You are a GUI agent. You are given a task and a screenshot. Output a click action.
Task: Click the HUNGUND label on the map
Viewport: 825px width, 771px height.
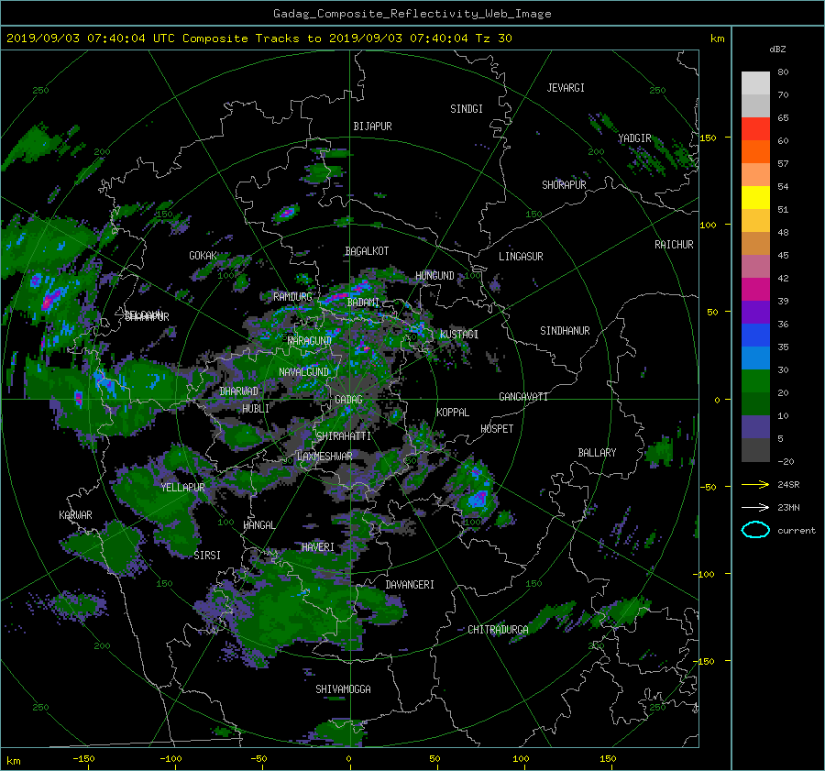(x=434, y=276)
